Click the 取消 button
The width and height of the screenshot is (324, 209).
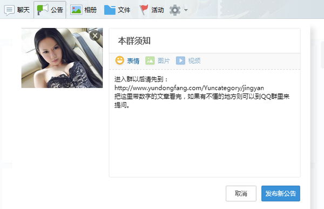point(241,193)
